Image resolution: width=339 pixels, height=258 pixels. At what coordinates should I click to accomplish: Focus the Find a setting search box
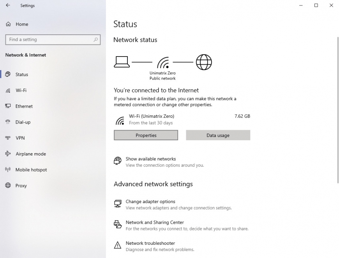(53, 40)
